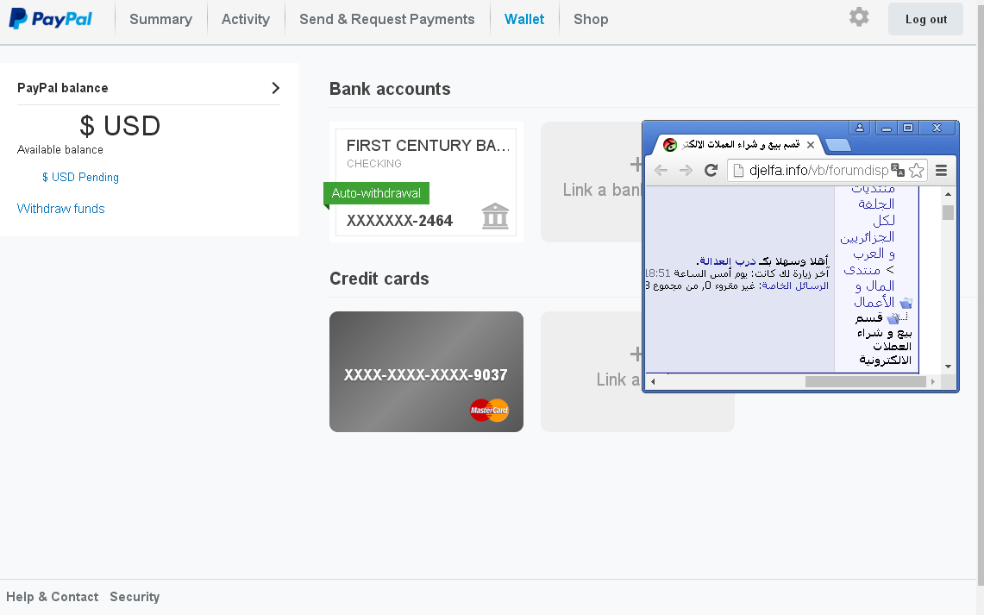Click the popup scroll-down arrow
Screen dimensions: 984x615
(x=949, y=367)
